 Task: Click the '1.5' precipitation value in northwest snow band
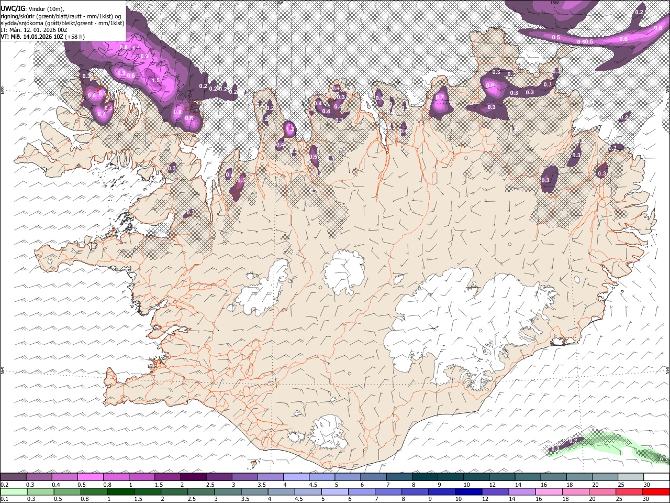[x=155, y=80]
